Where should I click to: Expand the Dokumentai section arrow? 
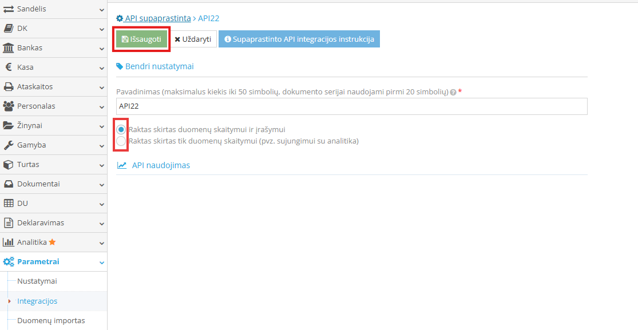tap(101, 184)
